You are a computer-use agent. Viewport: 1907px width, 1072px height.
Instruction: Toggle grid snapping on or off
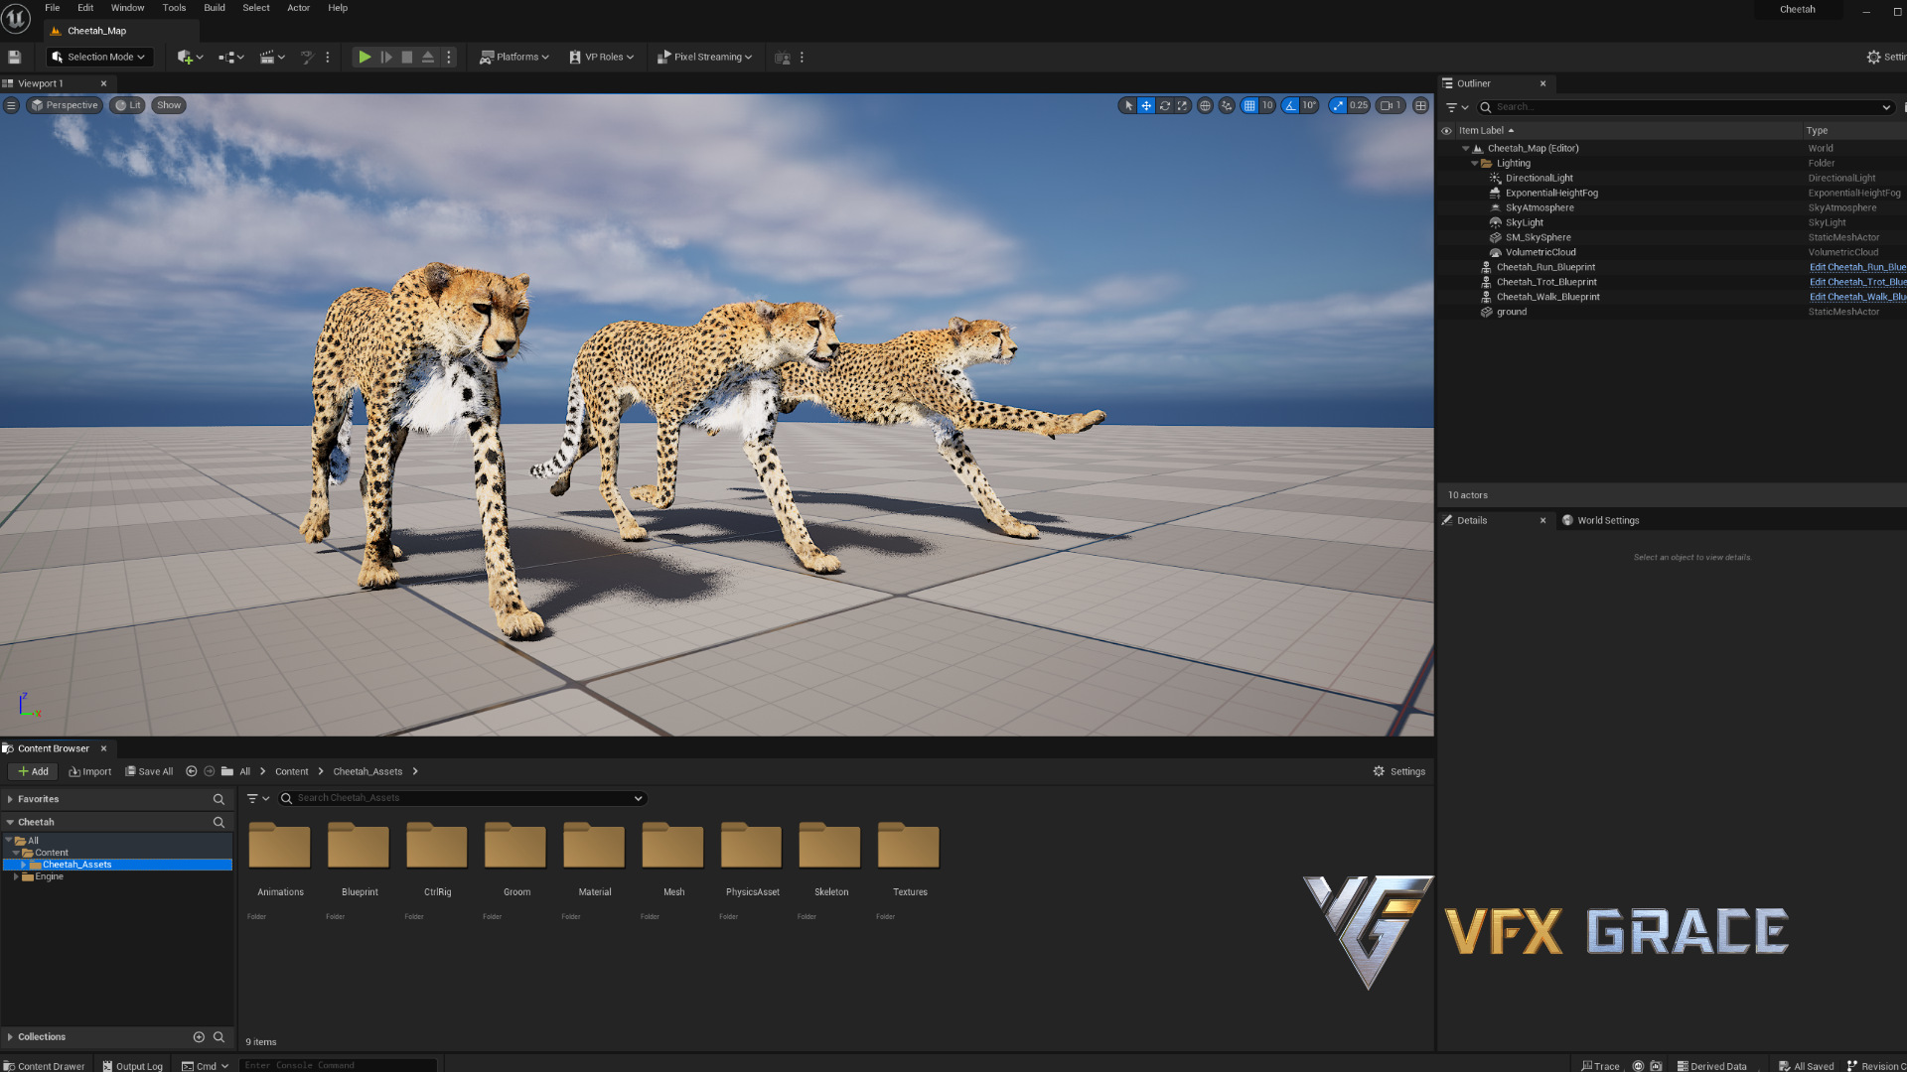pyautogui.click(x=1249, y=105)
